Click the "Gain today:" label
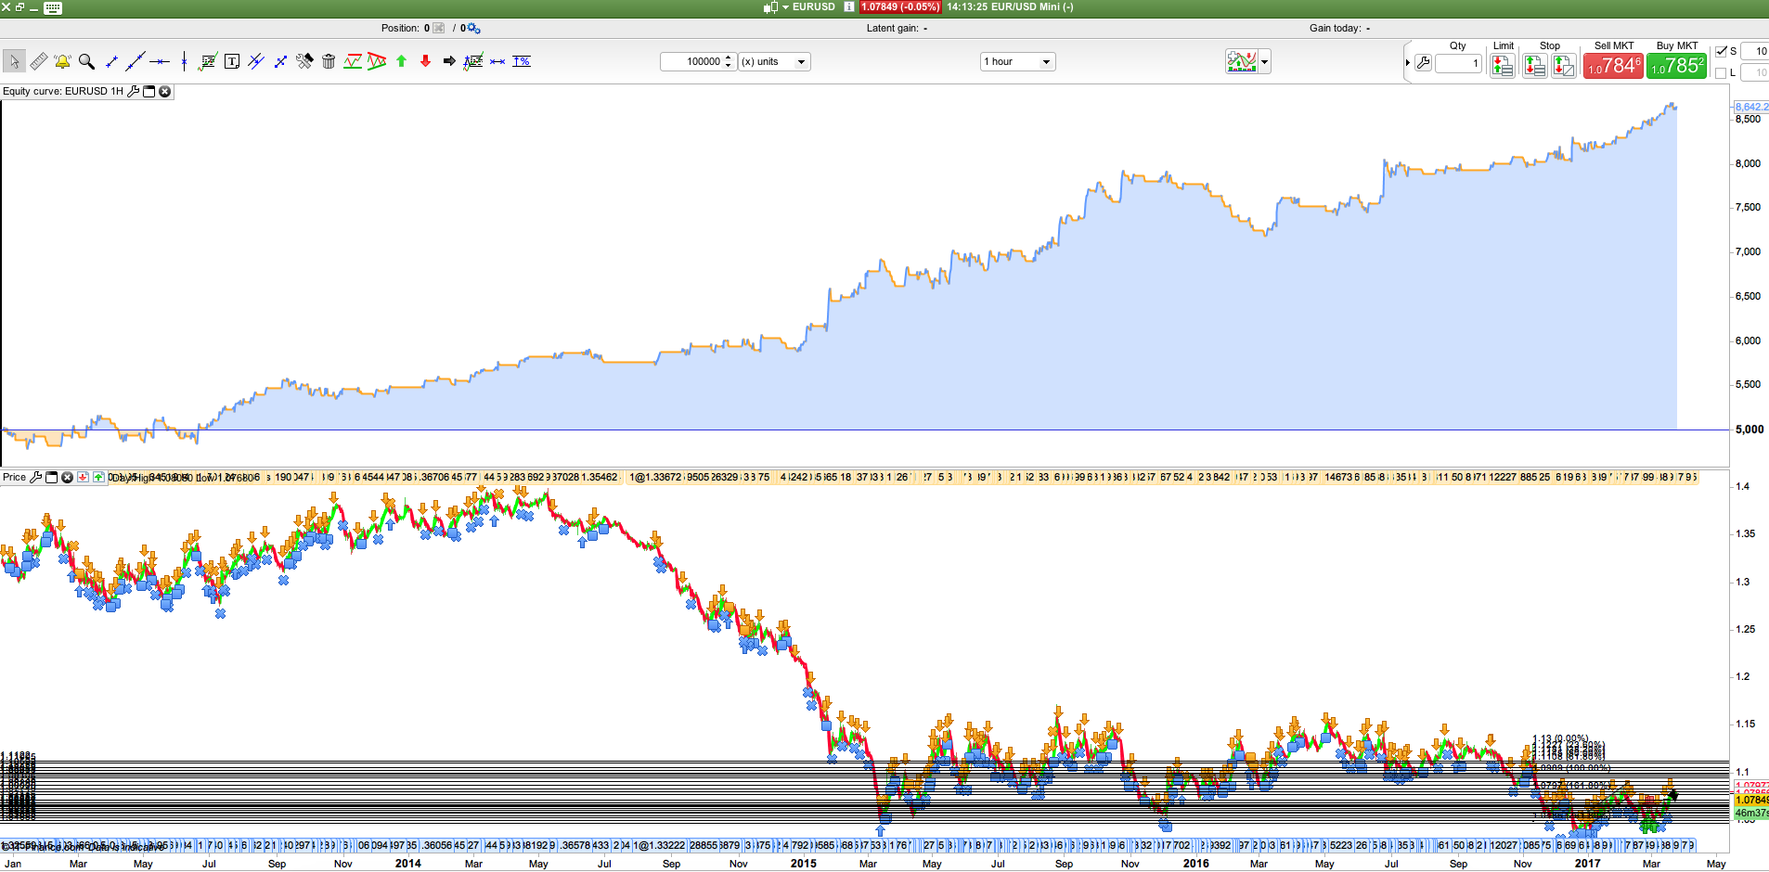The width and height of the screenshot is (1769, 872). (x=1336, y=28)
